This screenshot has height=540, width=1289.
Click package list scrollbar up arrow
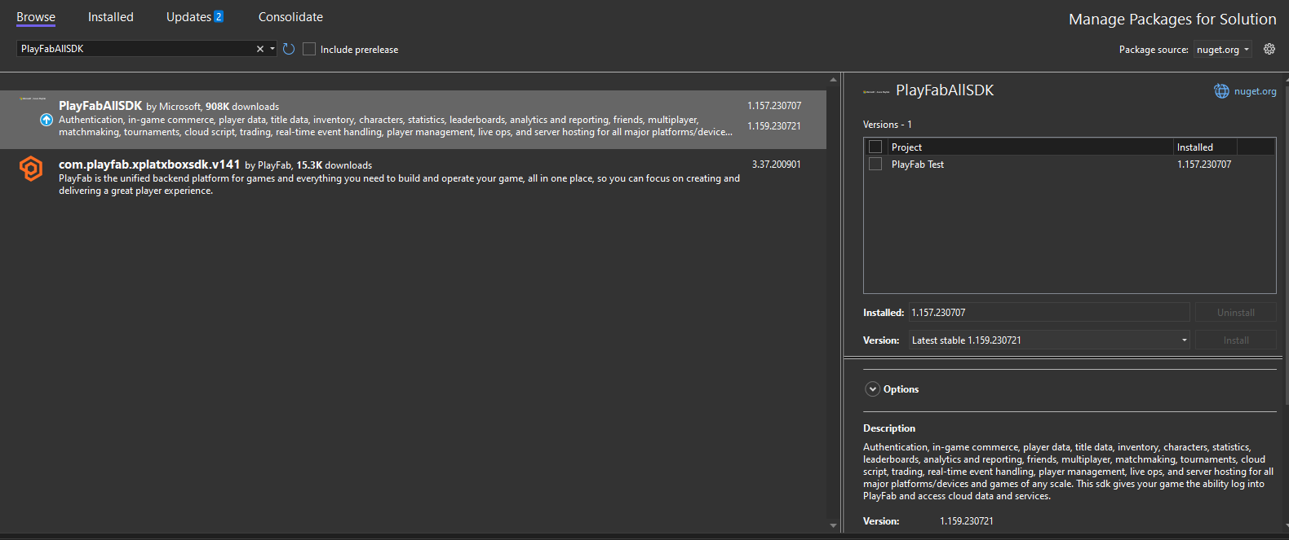[x=833, y=80]
